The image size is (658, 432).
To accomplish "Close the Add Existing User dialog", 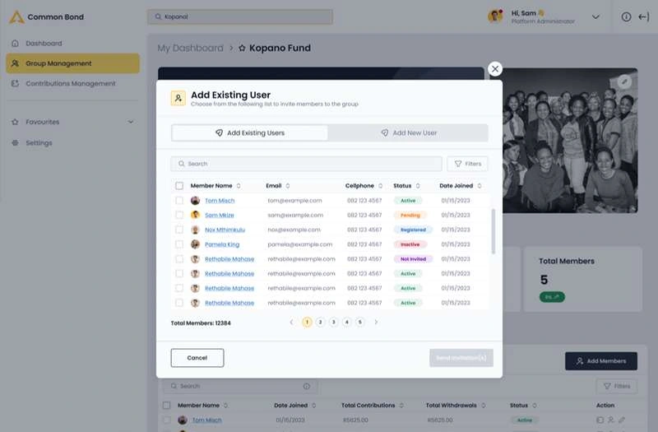I will click(x=495, y=69).
